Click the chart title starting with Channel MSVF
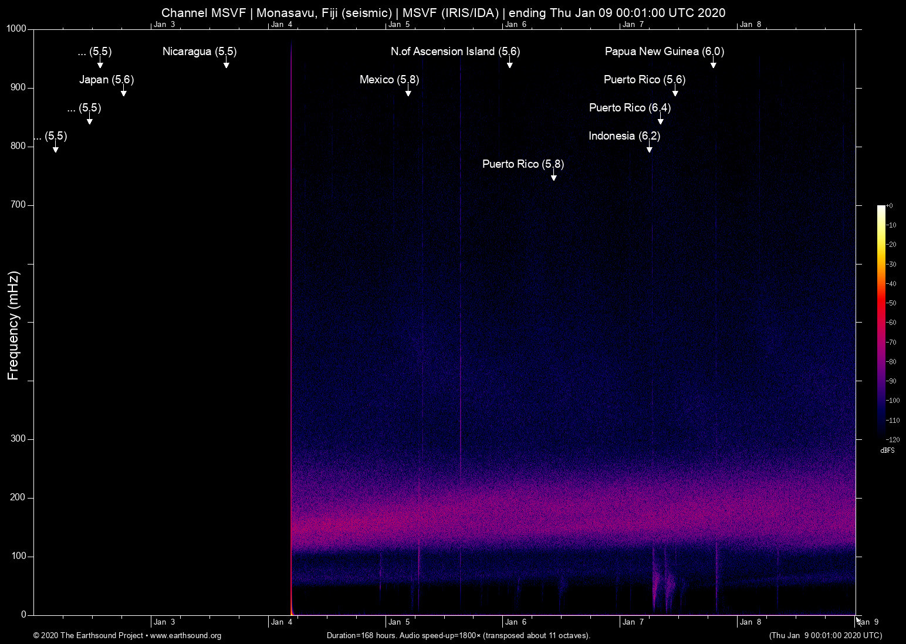Image resolution: width=906 pixels, height=644 pixels. [x=444, y=13]
